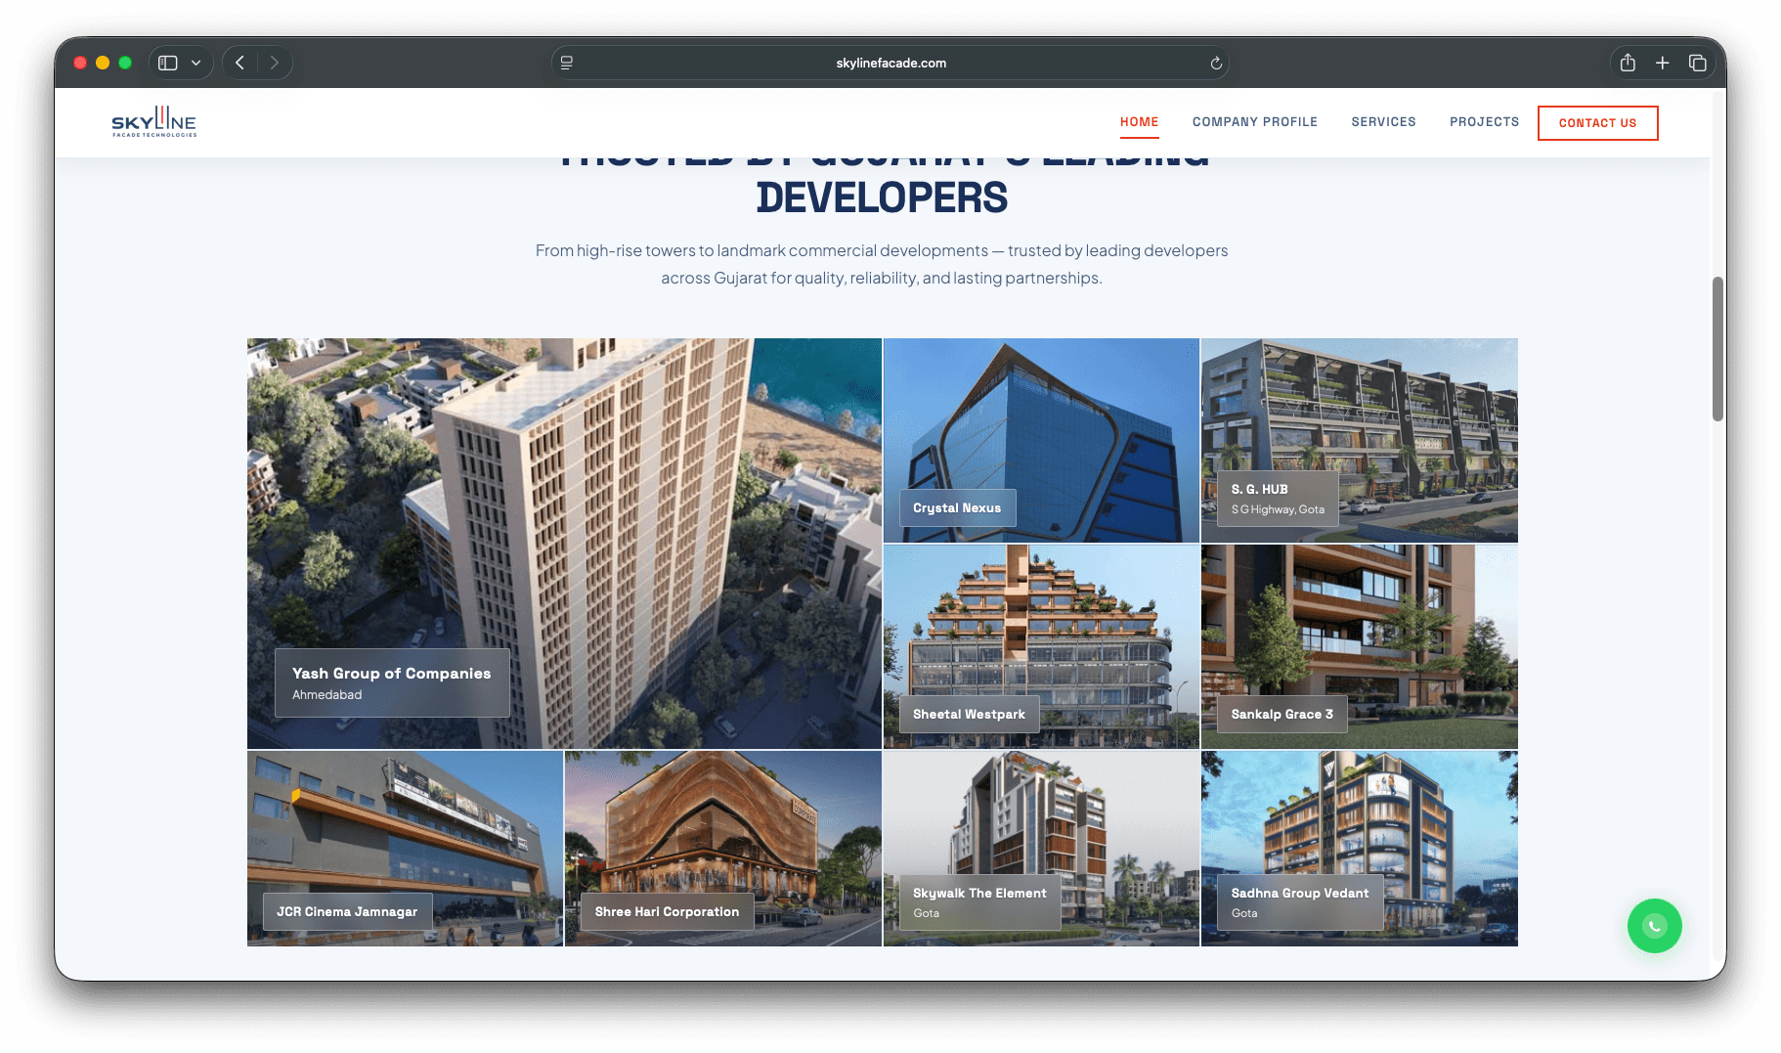The image size is (1781, 1053).
Task: Open the Yash Group of Companies project tile
Action: pos(564,544)
